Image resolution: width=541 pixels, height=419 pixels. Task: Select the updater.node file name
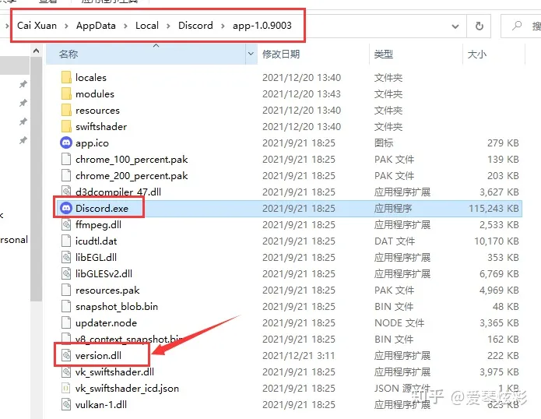[x=107, y=322]
